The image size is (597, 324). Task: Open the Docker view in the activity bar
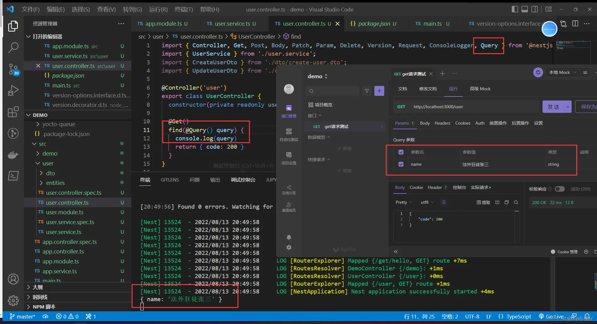pyautogui.click(x=13, y=155)
